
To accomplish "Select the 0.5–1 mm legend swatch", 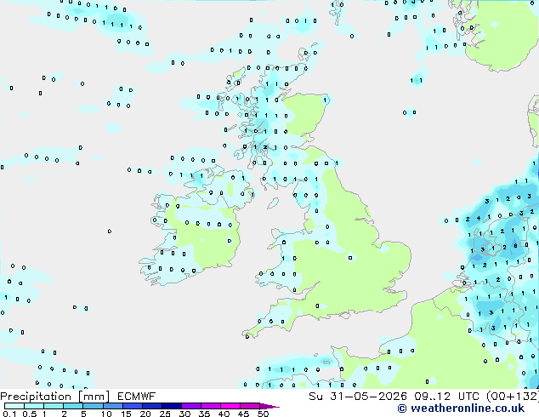I will click(x=34, y=406).
